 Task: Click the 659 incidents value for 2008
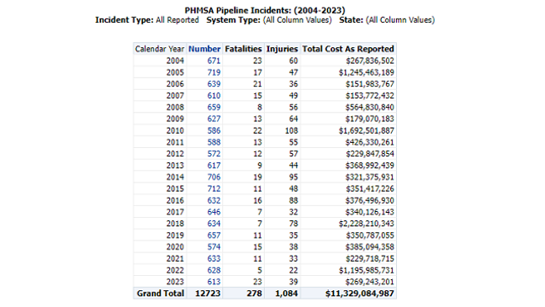pyautogui.click(x=214, y=107)
